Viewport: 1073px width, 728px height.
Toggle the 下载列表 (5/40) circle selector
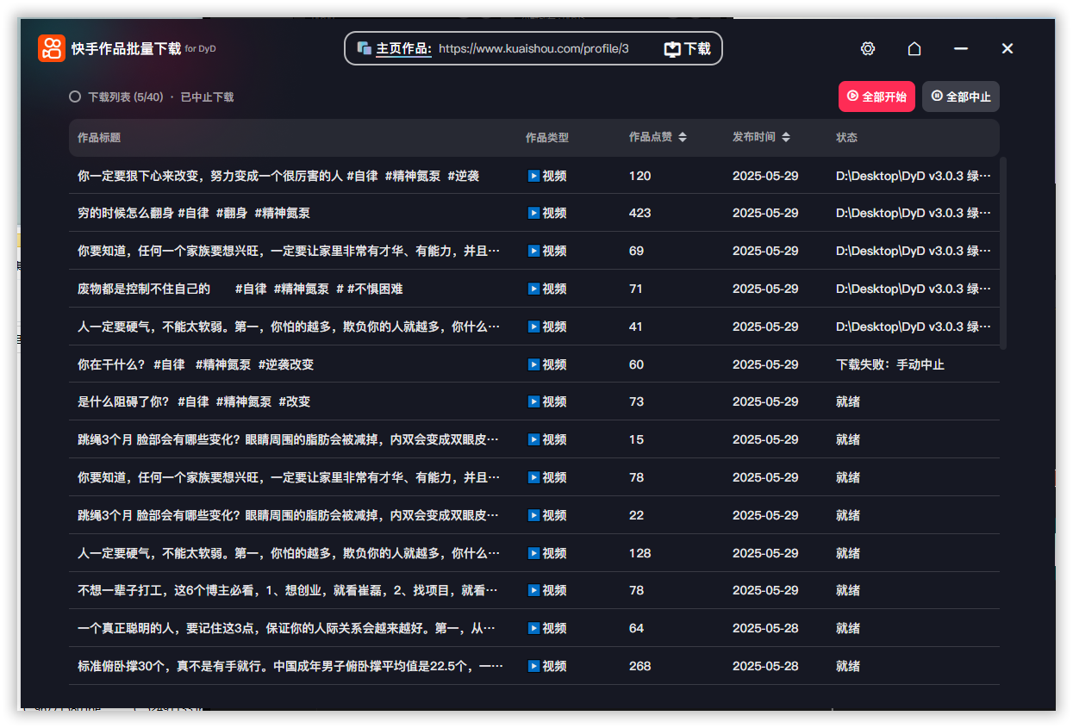coord(75,97)
